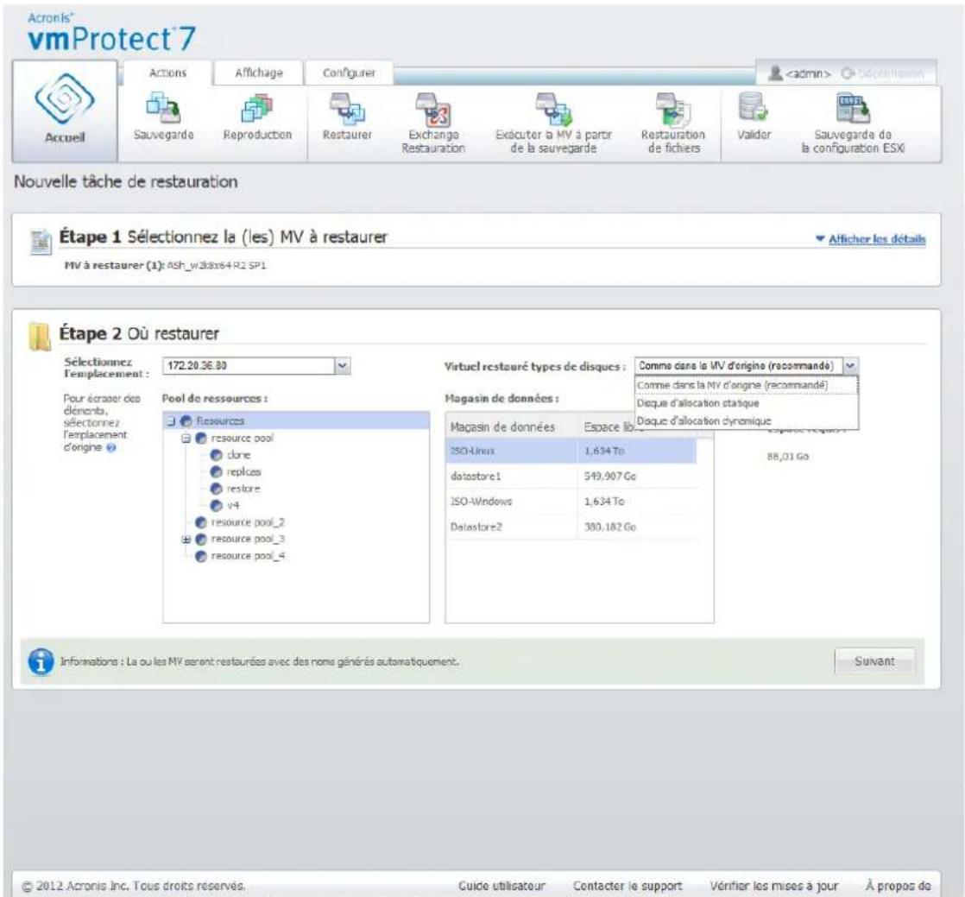Select the datastore1 row
The image size is (965, 897).
click(571, 477)
